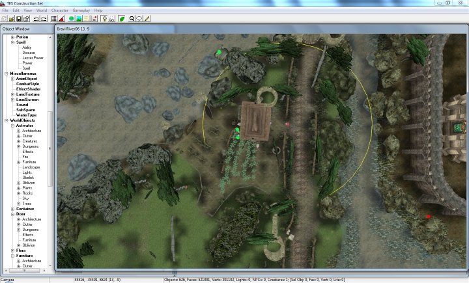Click the red-arrow toolbar icon beside Path Grid

point(94,18)
